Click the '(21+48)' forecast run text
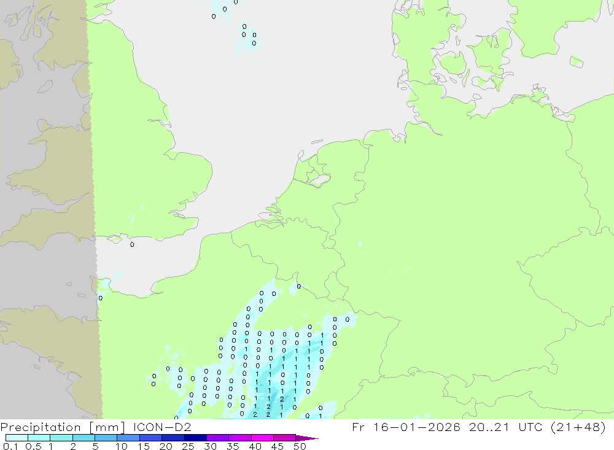614x450 pixels. [x=578, y=427]
